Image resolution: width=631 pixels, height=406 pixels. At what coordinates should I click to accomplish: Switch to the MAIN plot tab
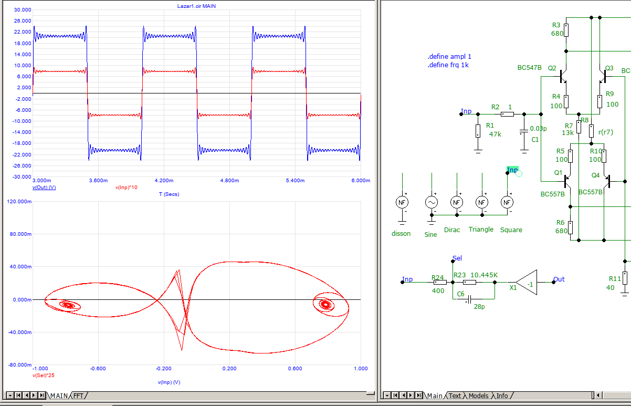(x=59, y=395)
